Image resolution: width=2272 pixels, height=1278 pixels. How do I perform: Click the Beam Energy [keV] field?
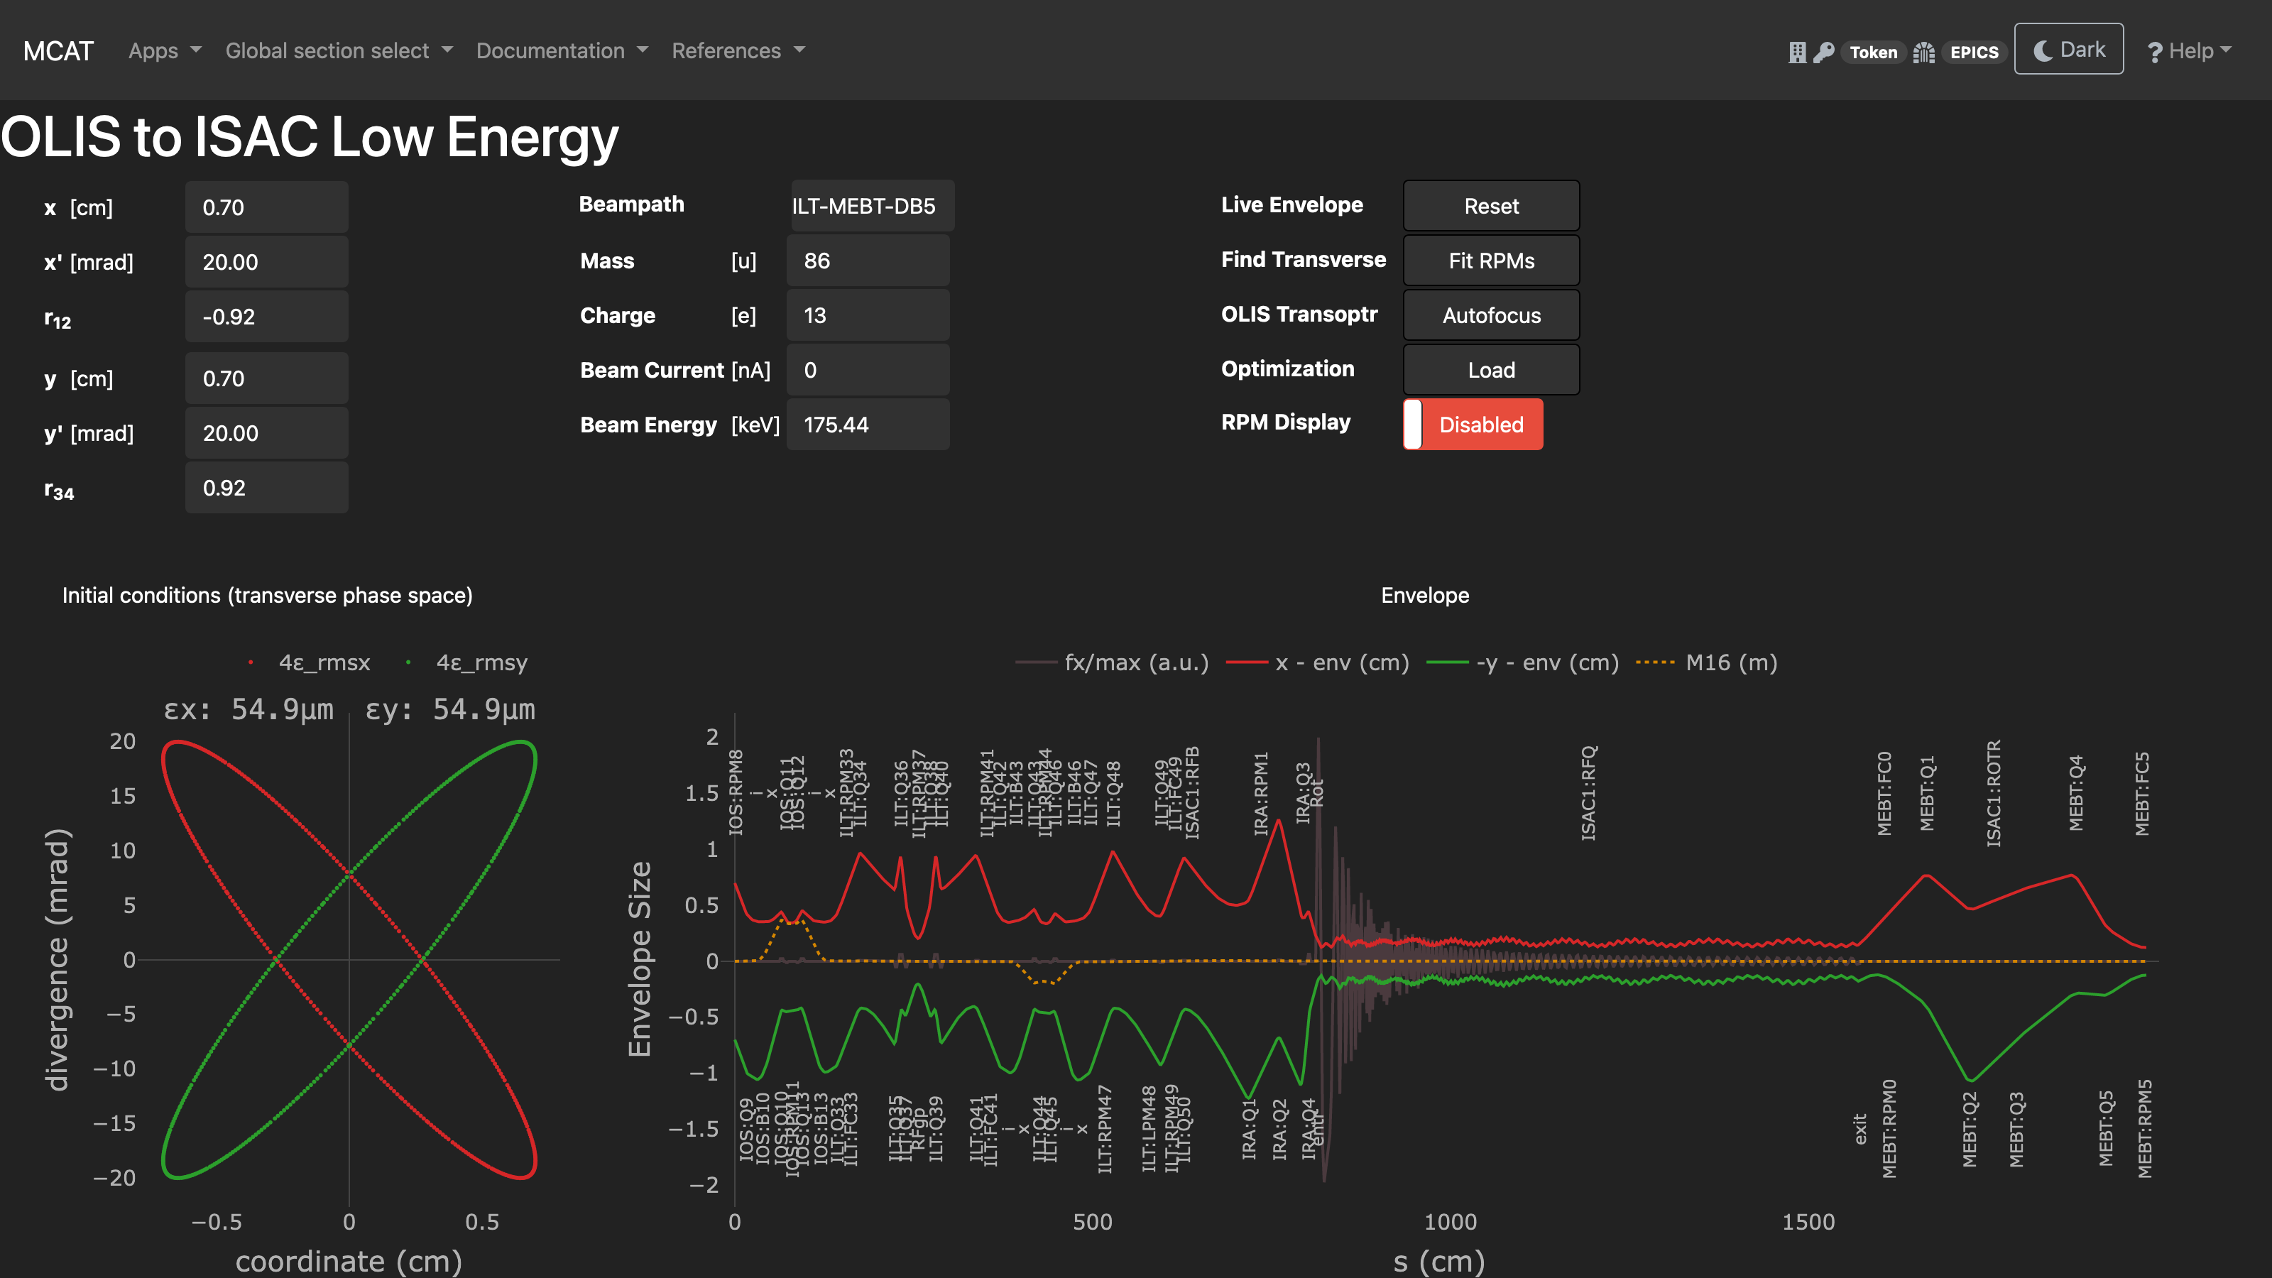[x=868, y=425]
